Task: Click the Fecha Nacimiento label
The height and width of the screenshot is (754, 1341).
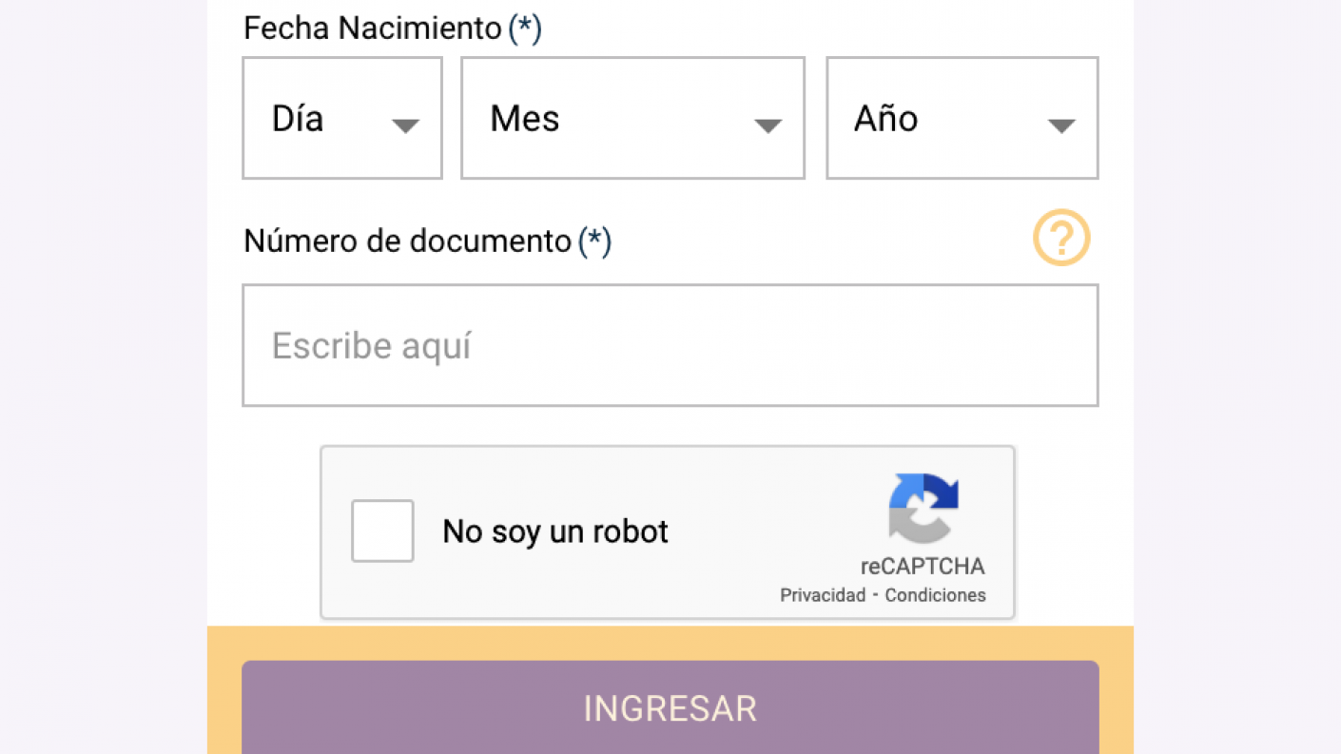Action: click(372, 29)
